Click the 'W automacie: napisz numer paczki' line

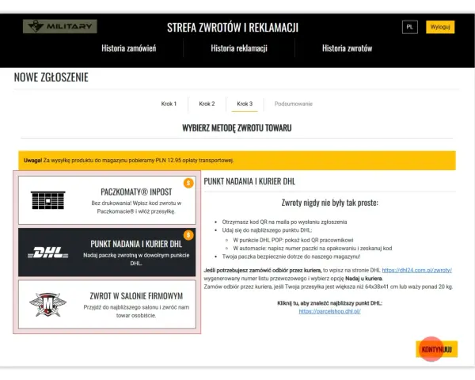point(313,248)
